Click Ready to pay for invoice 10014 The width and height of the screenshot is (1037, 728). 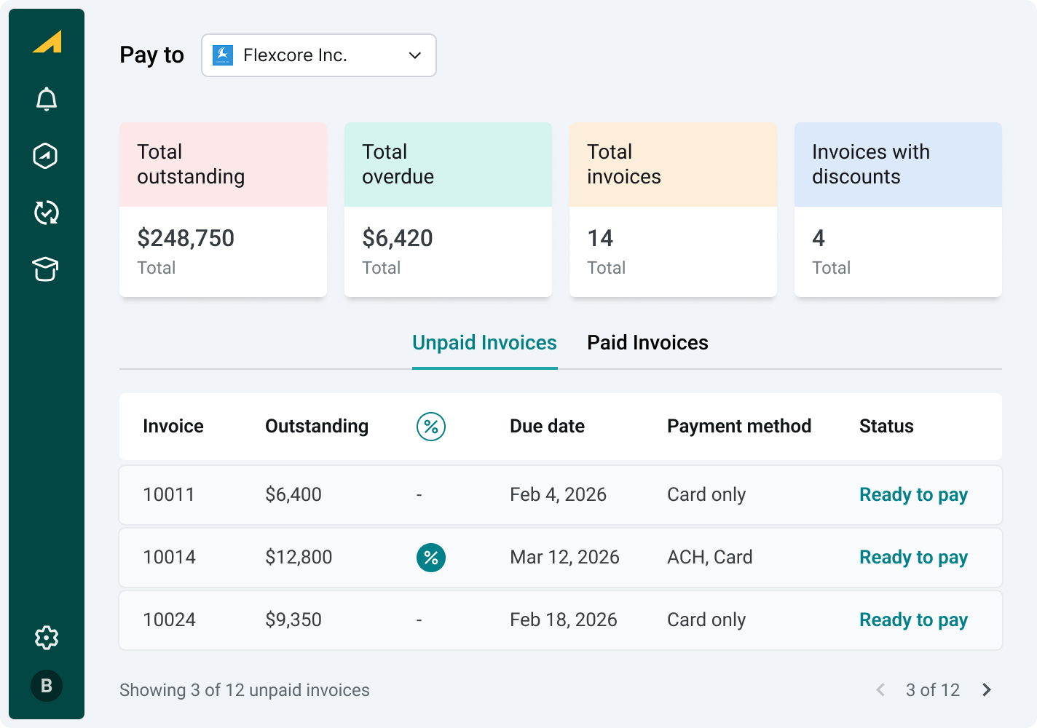pos(913,558)
